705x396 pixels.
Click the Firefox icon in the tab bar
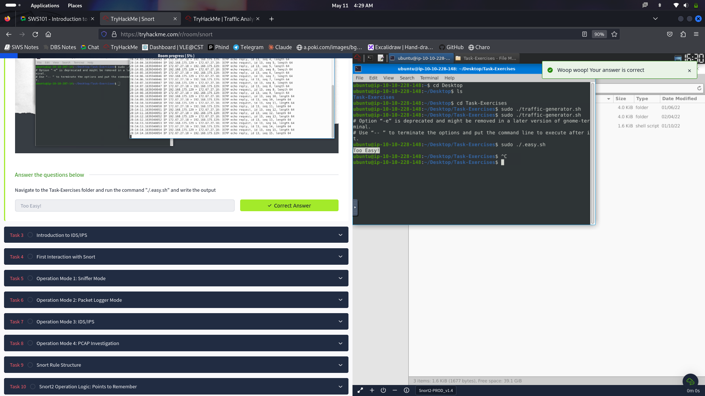click(7, 19)
